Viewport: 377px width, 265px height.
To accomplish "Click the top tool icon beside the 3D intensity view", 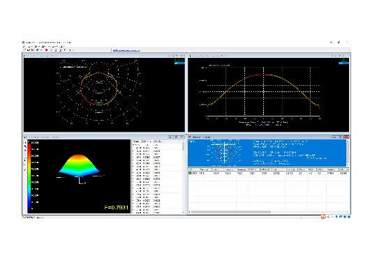I will click(26, 142).
